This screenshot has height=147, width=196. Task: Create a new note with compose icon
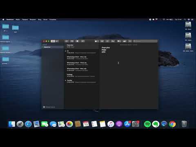click(x=82, y=41)
